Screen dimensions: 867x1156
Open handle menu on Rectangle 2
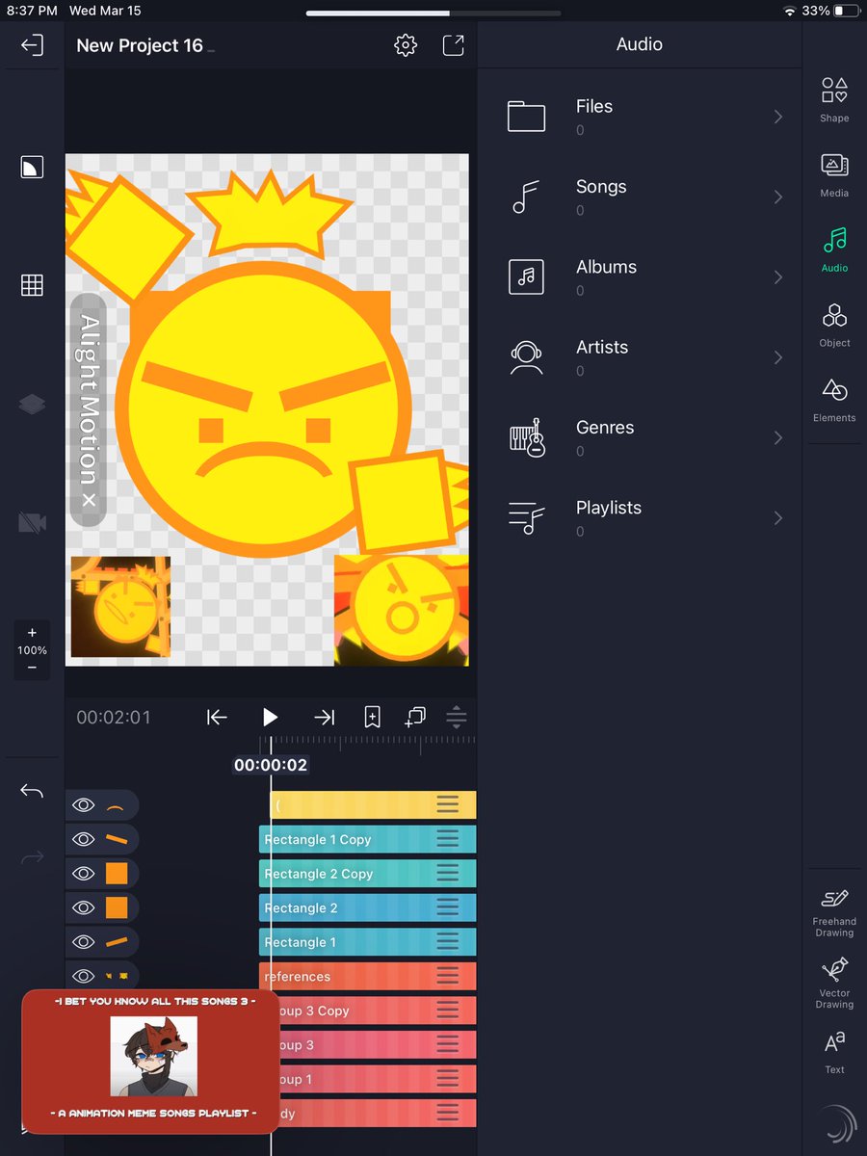pos(447,907)
